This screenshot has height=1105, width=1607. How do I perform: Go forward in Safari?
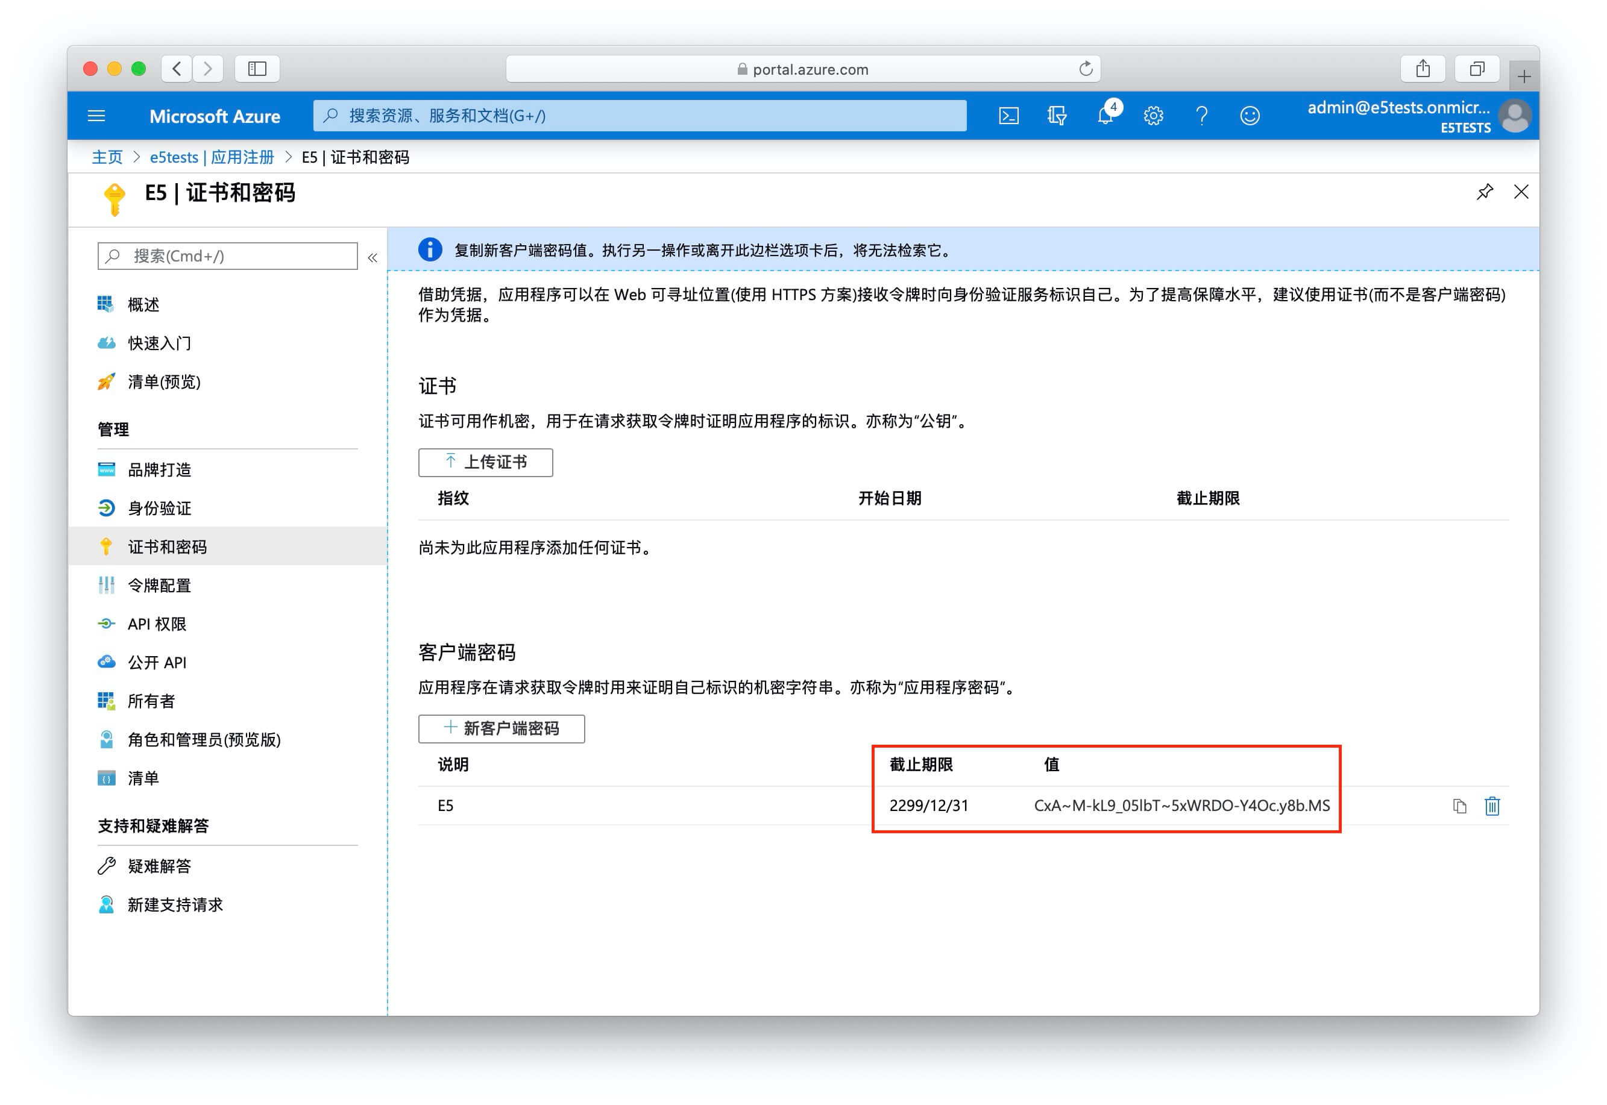pyautogui.click(x=208, y=69)
